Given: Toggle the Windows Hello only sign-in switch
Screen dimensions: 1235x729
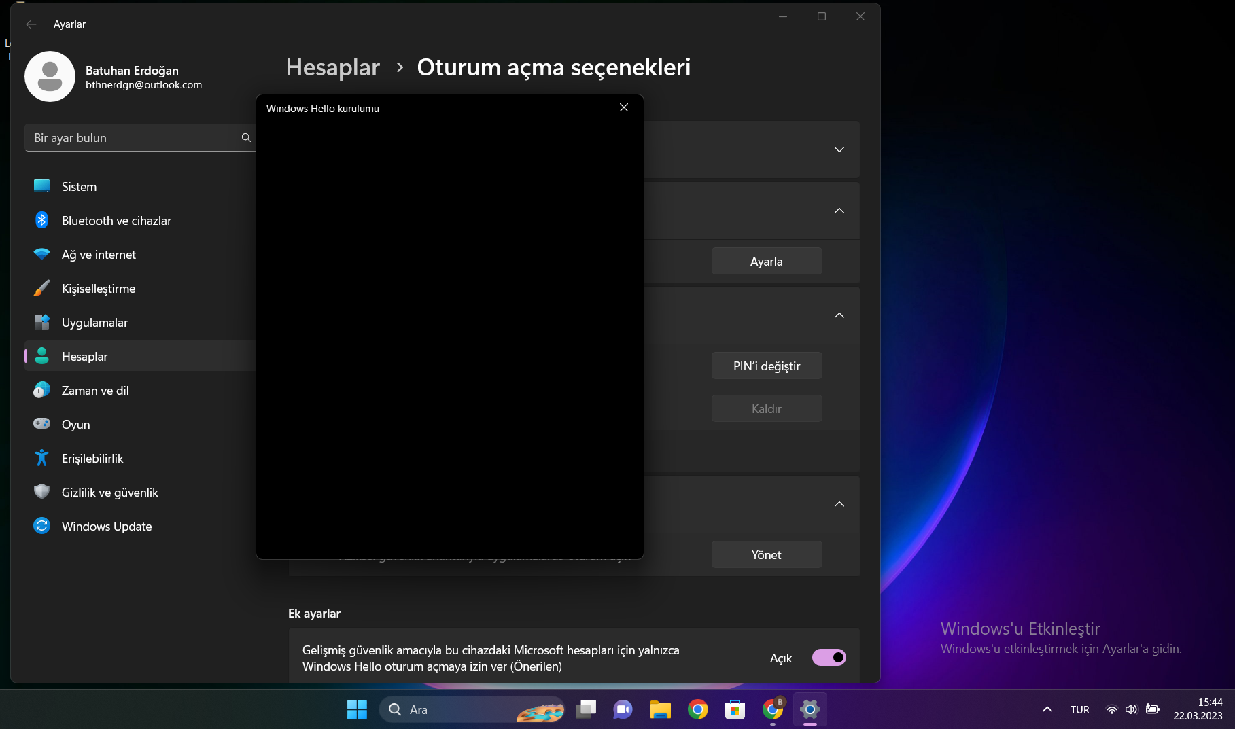Looking at the screenshot, I should [x=829, y=657].
